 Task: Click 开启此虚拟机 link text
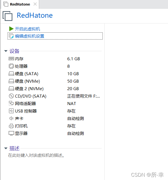coord(27,29)
